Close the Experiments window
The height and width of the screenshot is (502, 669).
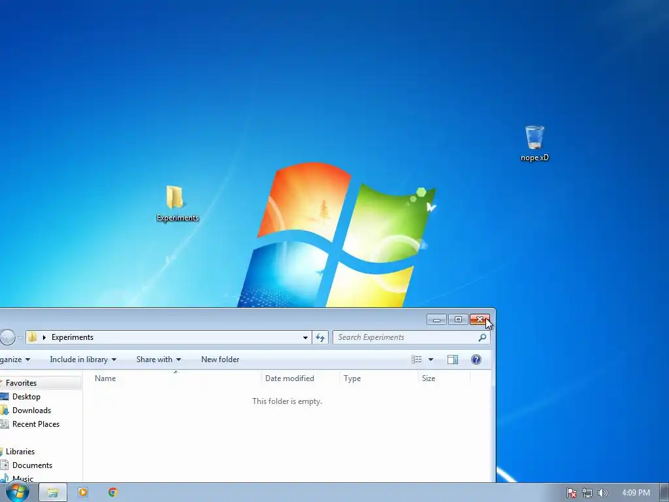click(x=480, y=319)
